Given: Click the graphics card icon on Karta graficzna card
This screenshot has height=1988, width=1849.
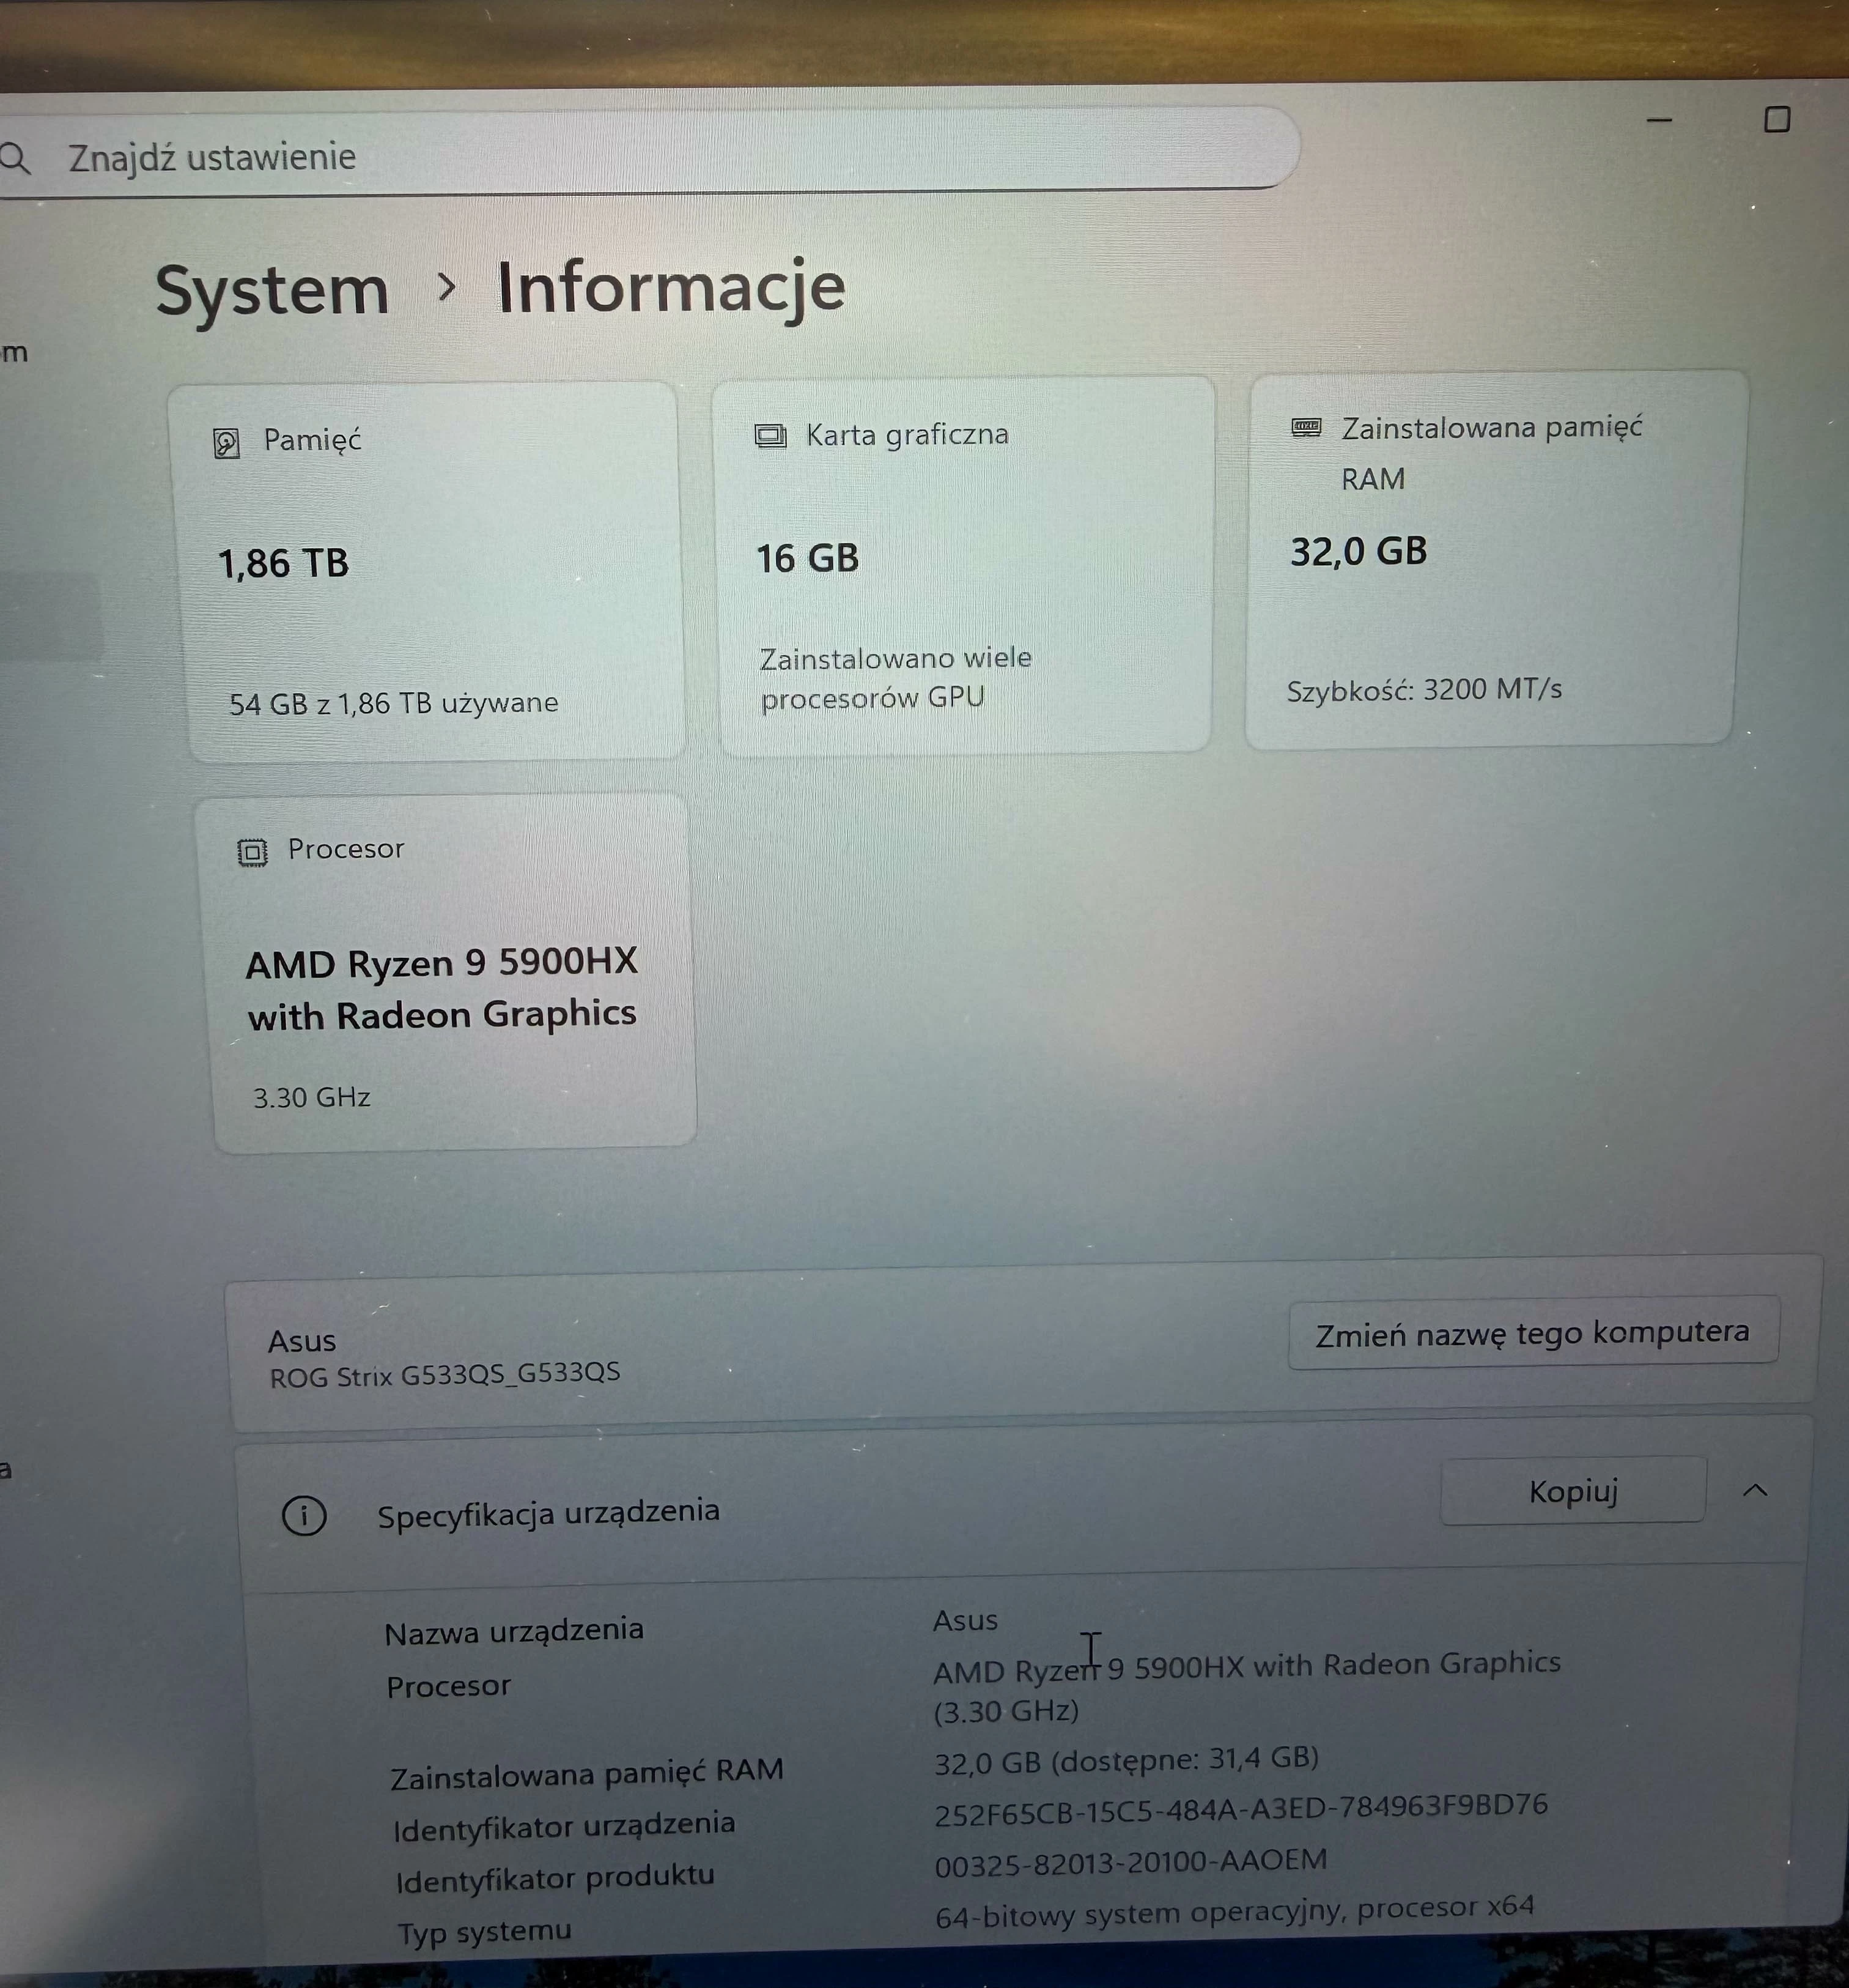Looking at the screenshot, I should click(770, 435).
